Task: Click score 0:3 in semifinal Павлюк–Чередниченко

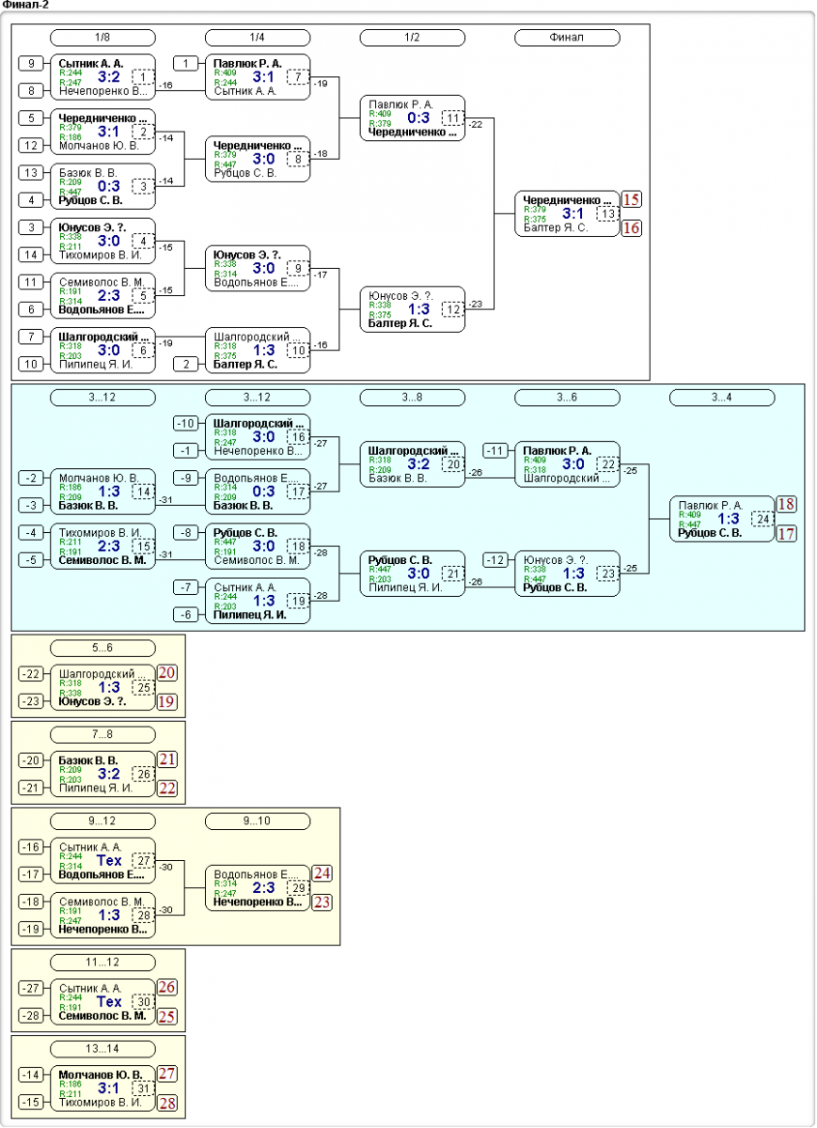Action: [x=418, y=118]
